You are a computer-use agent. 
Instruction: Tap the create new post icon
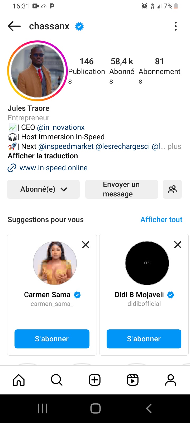(95, 380)
